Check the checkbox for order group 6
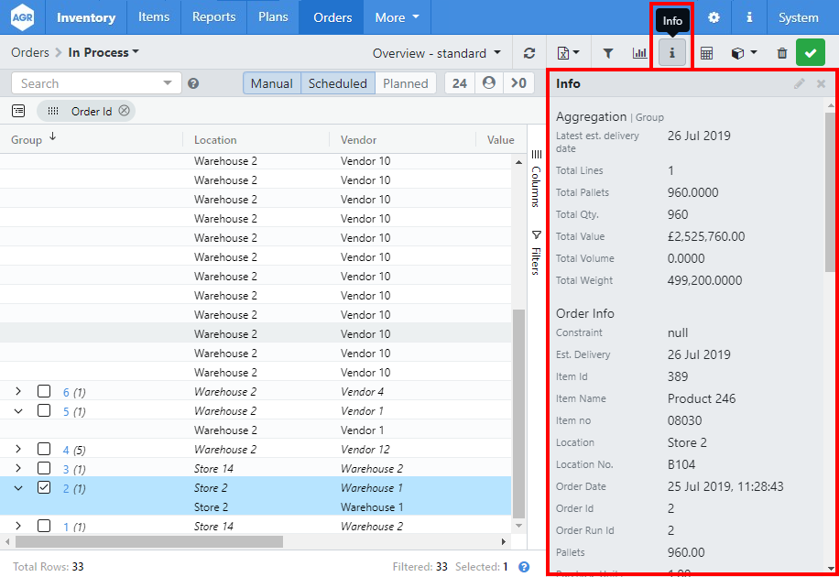The height and width of the screenshot is (577, 839). tap(44, 392)
